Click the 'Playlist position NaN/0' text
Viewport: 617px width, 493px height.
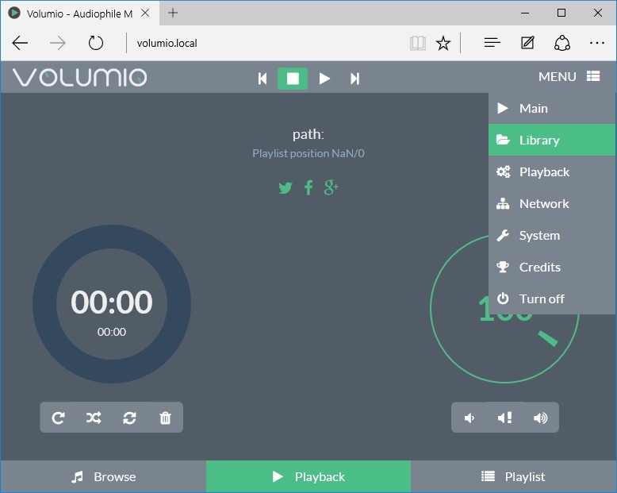[308, 153]
